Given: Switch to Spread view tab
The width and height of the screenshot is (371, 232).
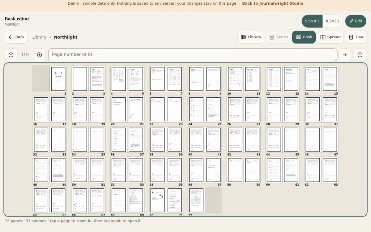Looking at the screenshot, I should click(330, 37).
